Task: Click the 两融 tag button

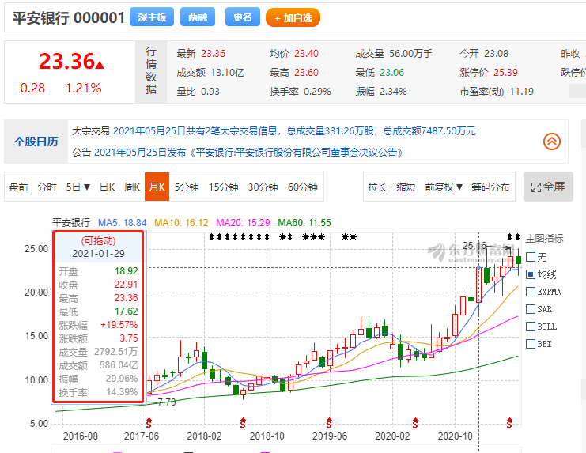Action: pyautogui.click(x=198, y=17)
